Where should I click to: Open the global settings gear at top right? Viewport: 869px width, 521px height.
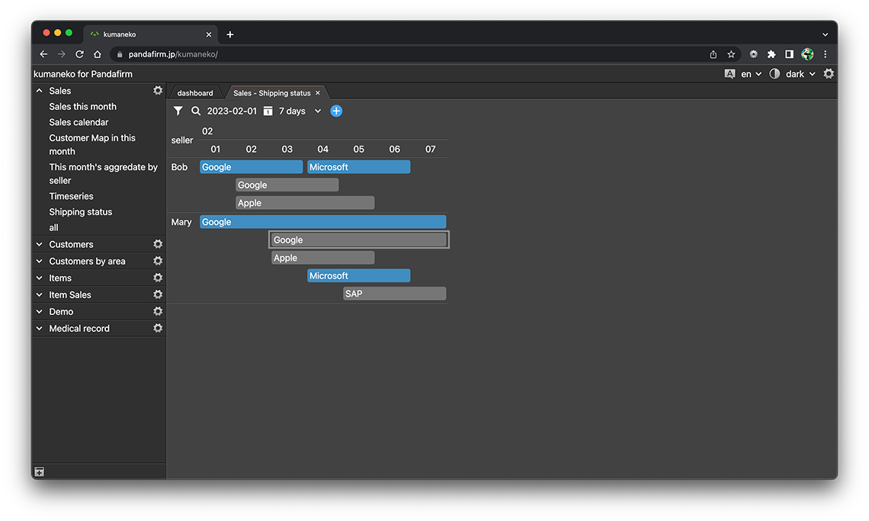click(829, 74)
